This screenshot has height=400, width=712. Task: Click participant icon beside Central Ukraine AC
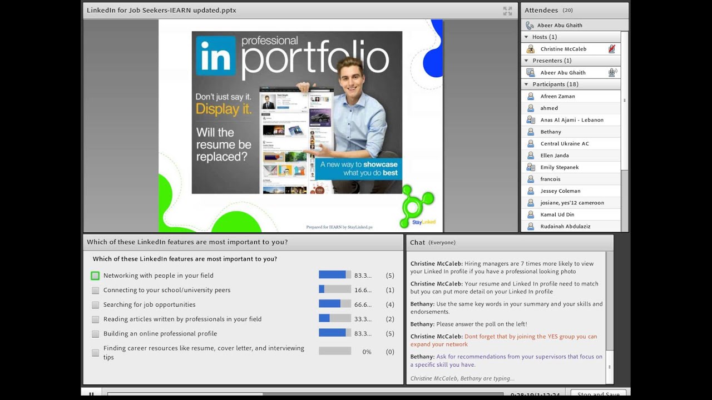click(x=531, y=143)
